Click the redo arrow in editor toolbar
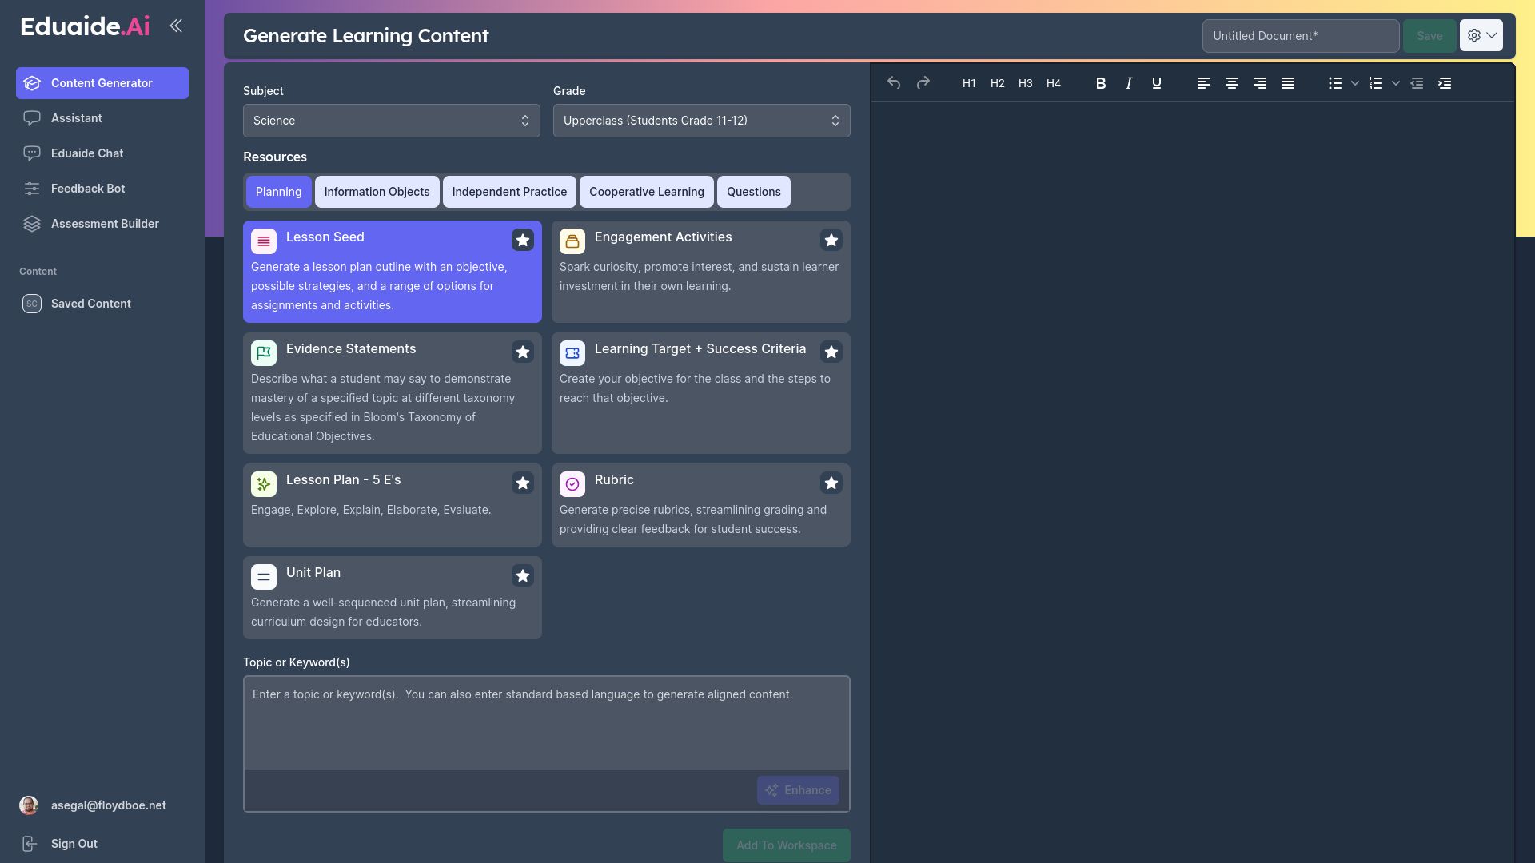 coord(923,83)
